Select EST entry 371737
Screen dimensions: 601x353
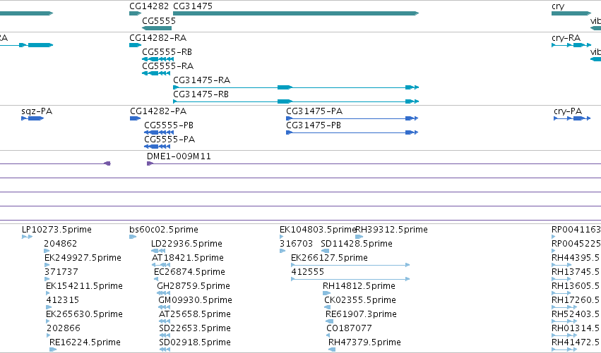(x=47, y=279)
